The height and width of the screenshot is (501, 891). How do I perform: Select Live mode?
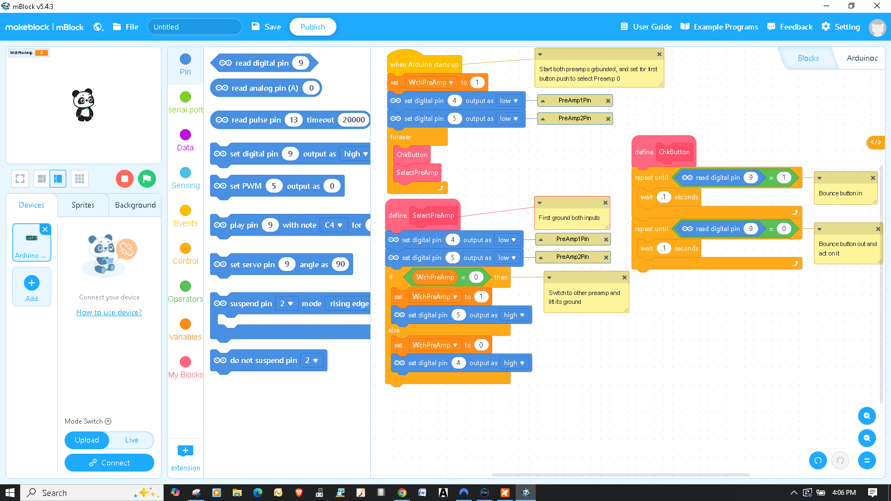click(132, 440)
